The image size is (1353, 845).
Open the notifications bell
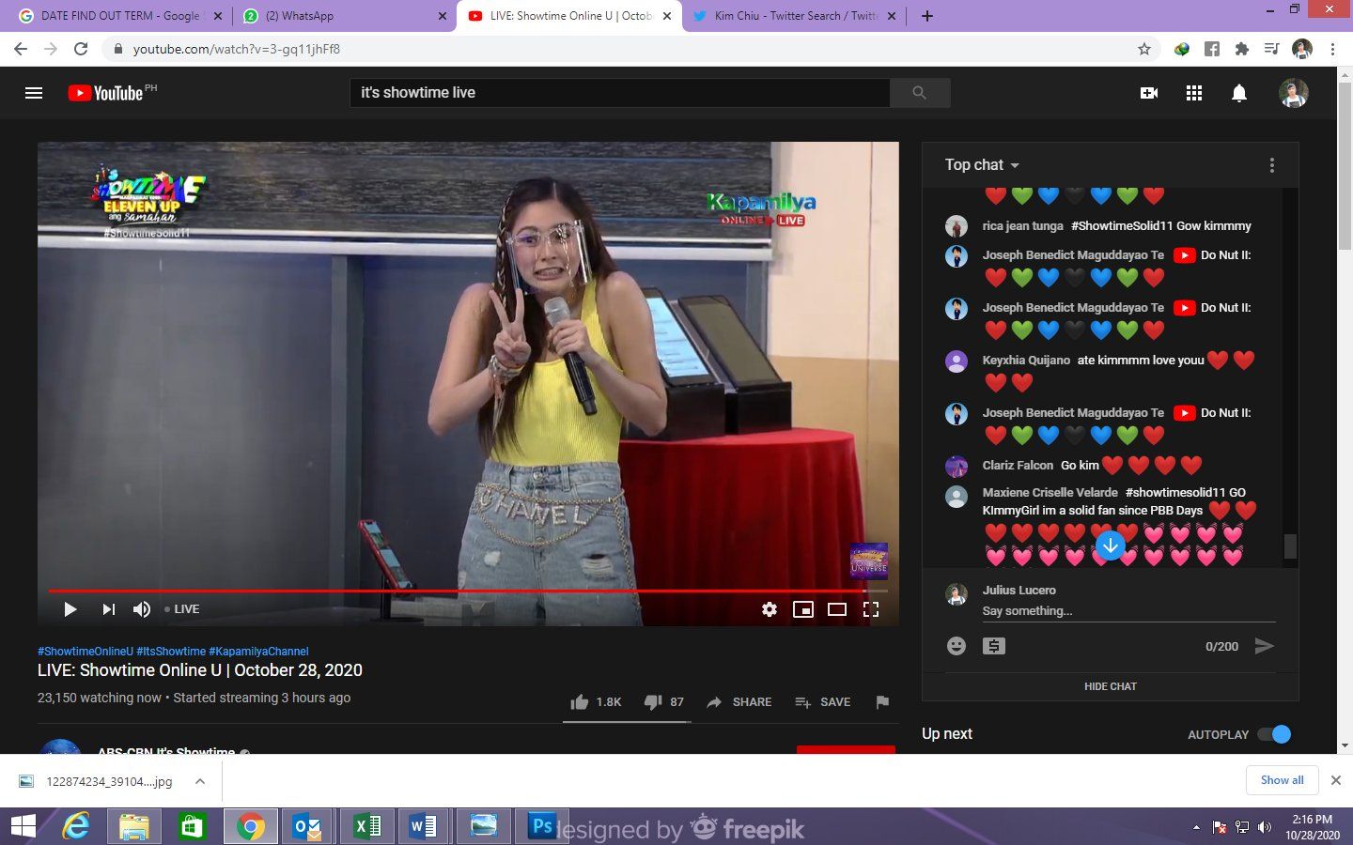[1239, 93]
